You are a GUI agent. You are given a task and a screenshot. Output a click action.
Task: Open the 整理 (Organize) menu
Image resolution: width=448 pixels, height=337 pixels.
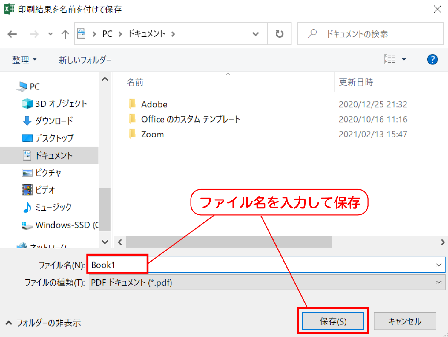[x=24, y=60]
